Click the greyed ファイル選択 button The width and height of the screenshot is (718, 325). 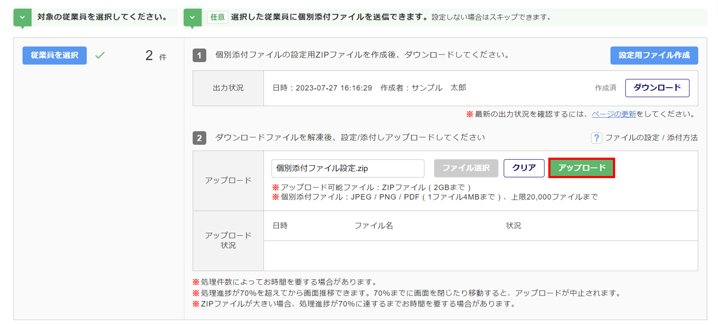(466, 168)
